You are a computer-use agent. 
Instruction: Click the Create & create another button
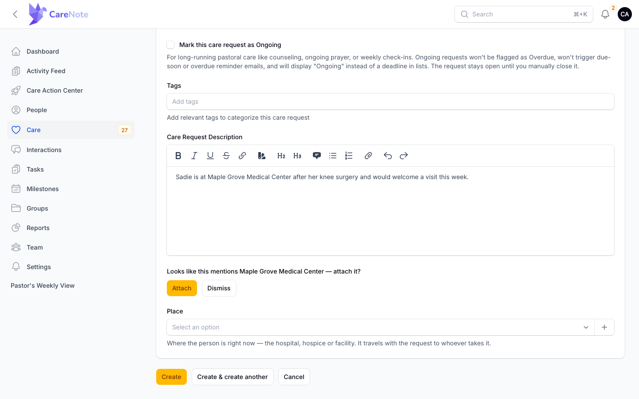tap(233, 377)
